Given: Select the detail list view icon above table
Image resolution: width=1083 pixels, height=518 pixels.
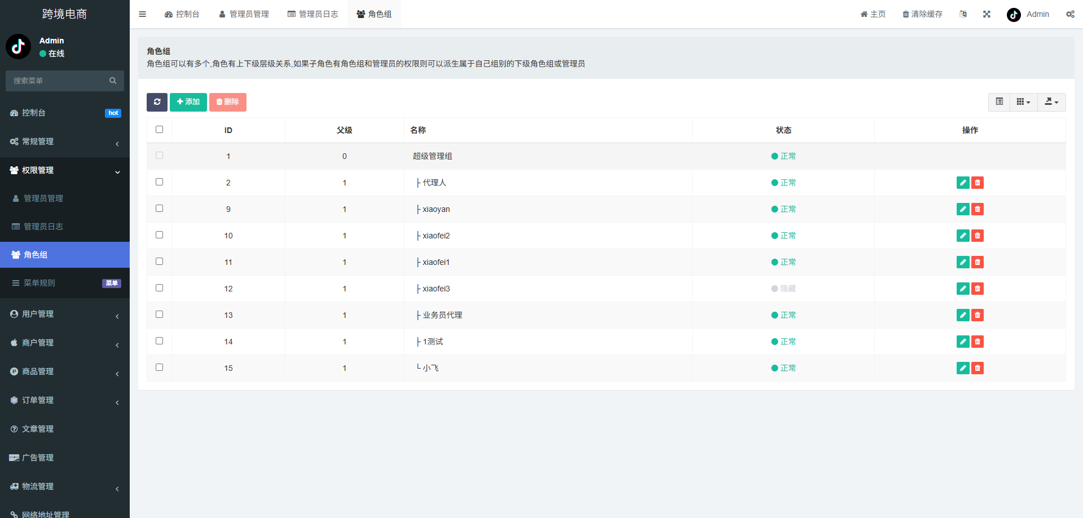Looking at the screenshot, I should pos(1000,102).
